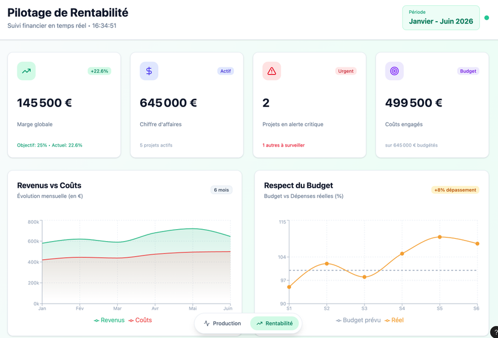
Task: Click the S5 data point on budget chart
Action: [440, 237]
